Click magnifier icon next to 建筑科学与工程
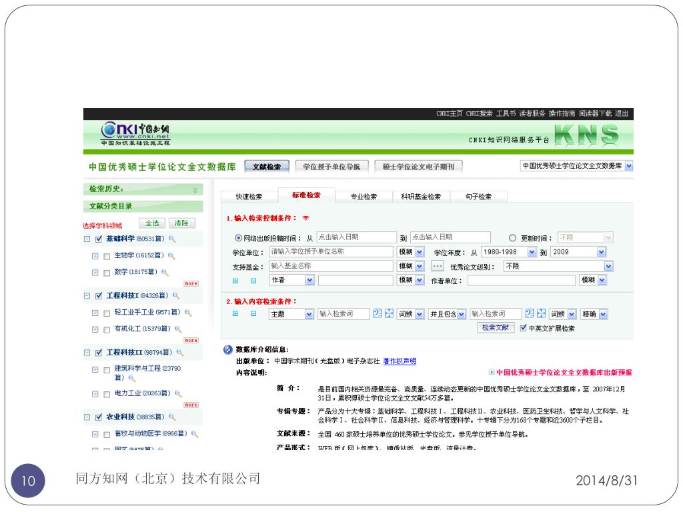 (131, 379)
